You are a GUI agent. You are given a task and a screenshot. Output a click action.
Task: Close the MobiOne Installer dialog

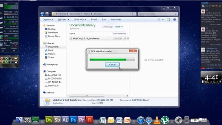[x=133, y=51]
